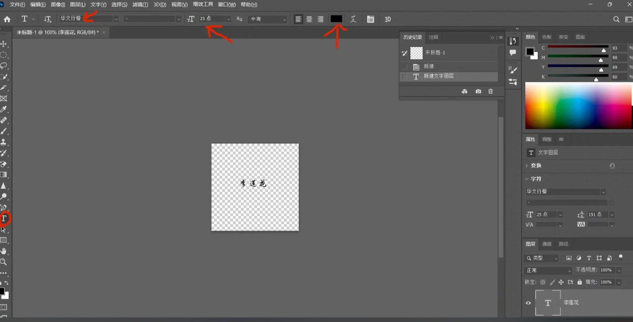Toggle layer filtering switch on or off
This screenshot has width=633, height=322.
(621, 257)
